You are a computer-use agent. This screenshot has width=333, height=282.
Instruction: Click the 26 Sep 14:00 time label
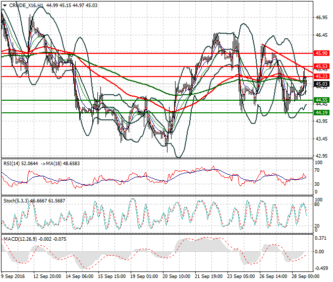point(273,276)
